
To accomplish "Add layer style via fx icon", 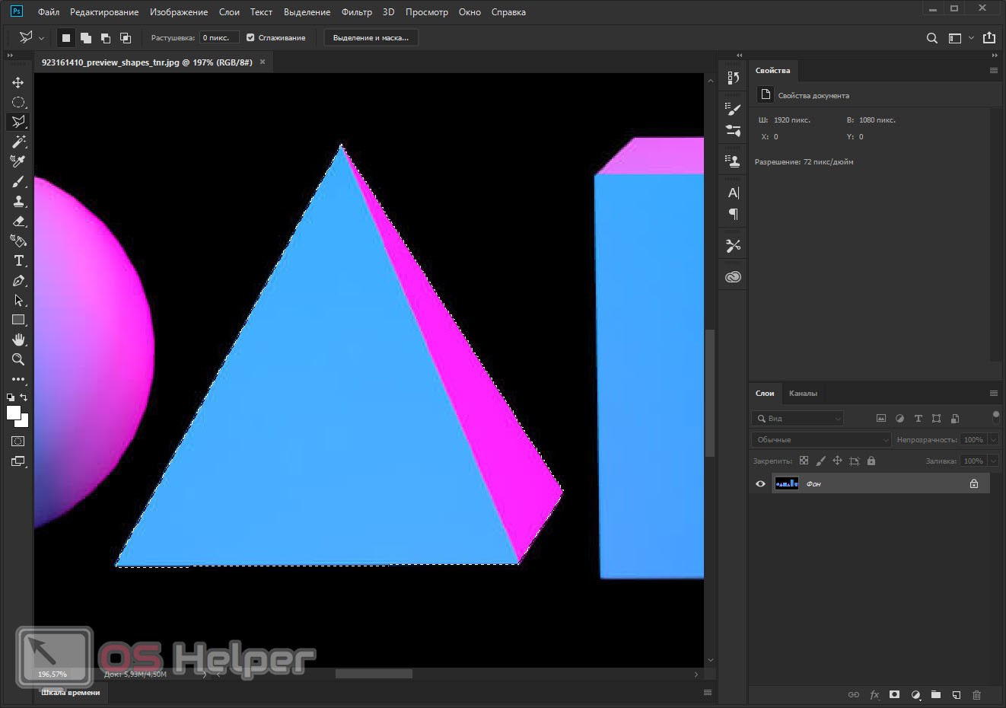I will pos(874,694).
